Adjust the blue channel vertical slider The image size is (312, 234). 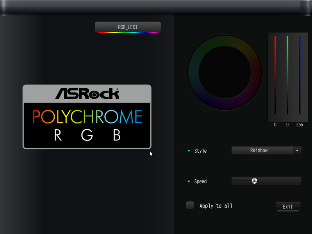pyautogui.click(x=300, y=75)
